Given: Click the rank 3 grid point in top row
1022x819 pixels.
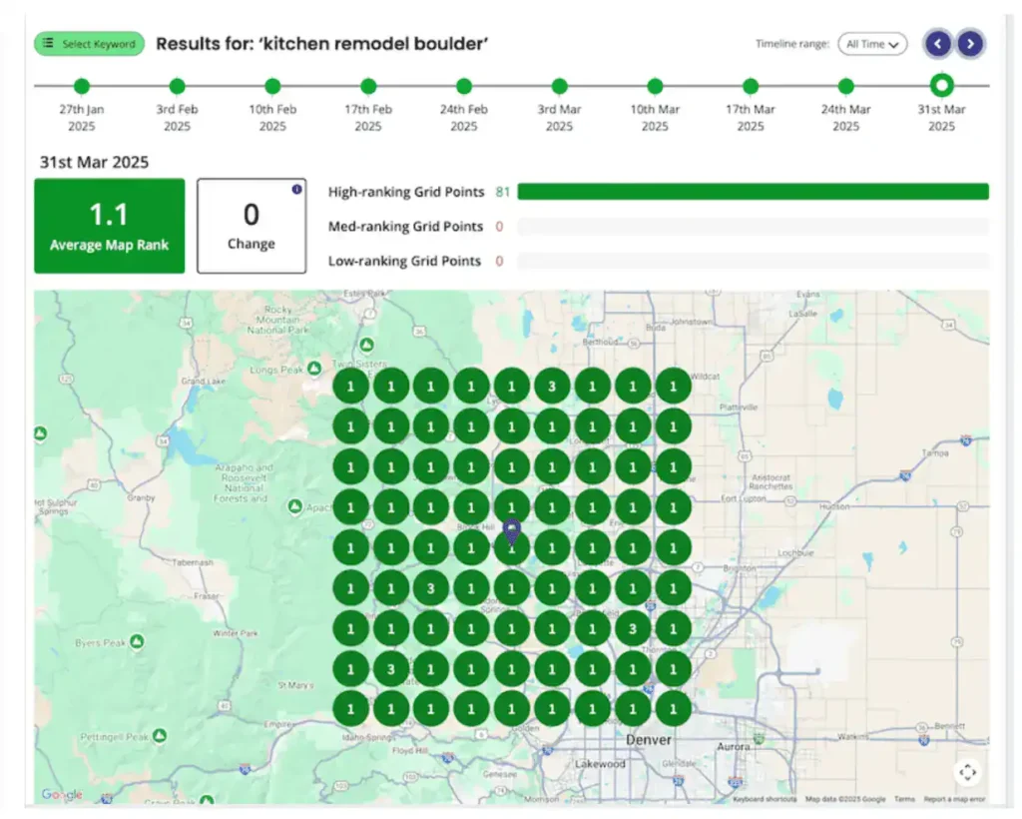Looking at the screenshot, I should 552,387.
